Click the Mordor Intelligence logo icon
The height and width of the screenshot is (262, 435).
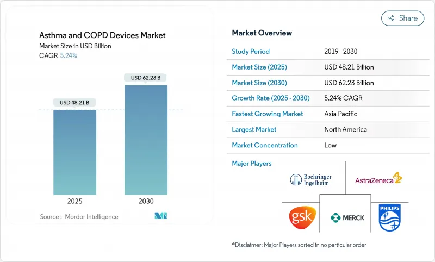tap(160, 216)
